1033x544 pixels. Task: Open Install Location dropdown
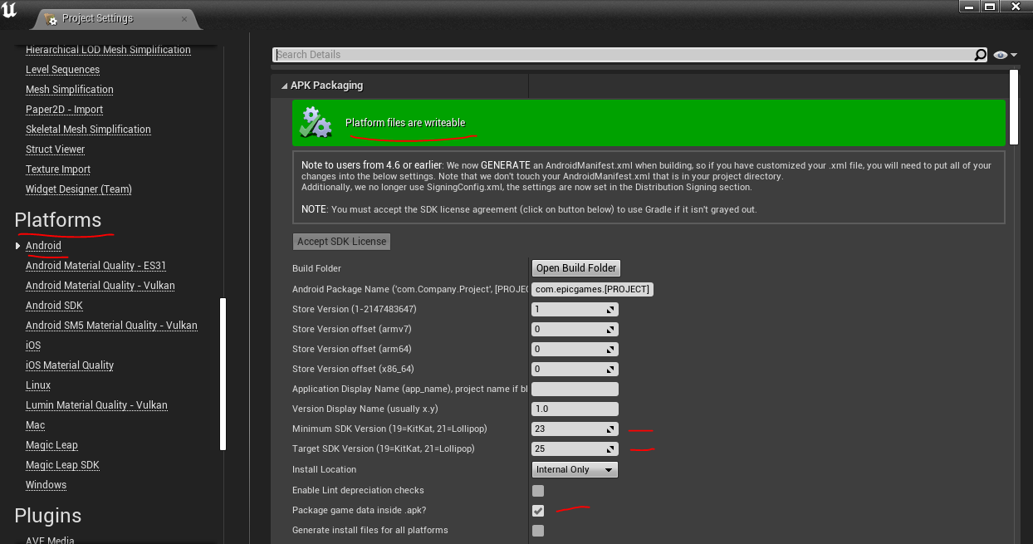pyautogui.click(x=575, y=469)
